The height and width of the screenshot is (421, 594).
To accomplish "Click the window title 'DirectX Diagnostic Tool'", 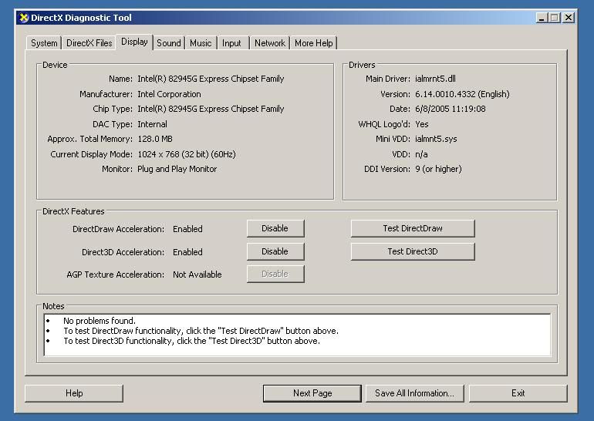I will (81, 18).
